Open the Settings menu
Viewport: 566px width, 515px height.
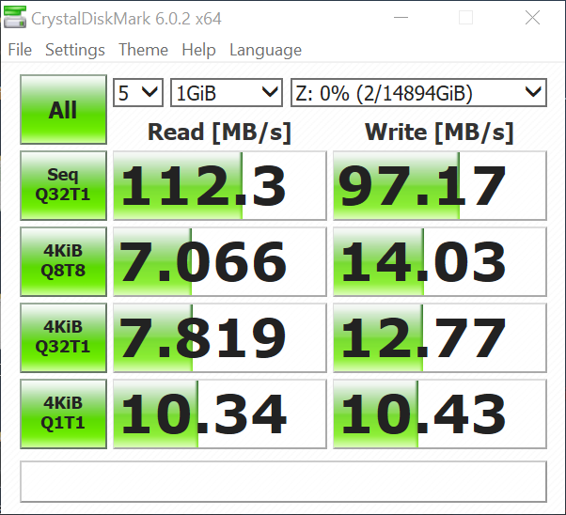pyautogui.click(x=75, y=50)
